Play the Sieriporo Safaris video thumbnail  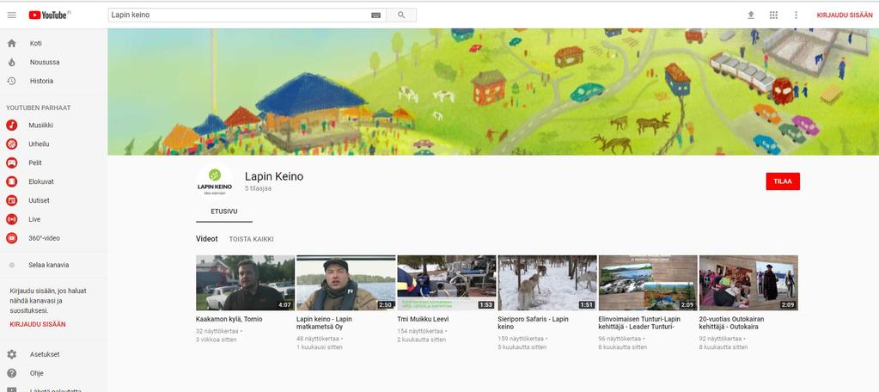coord(547,283)
